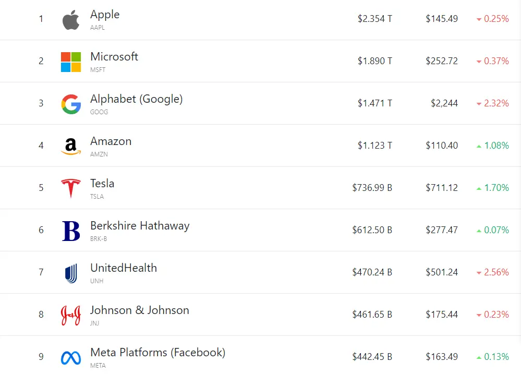Click the UnitedHealth shield logo

(x=71, y=273)
